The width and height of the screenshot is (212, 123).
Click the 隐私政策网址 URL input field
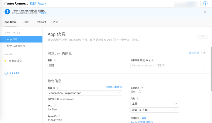tap(167, 65)
